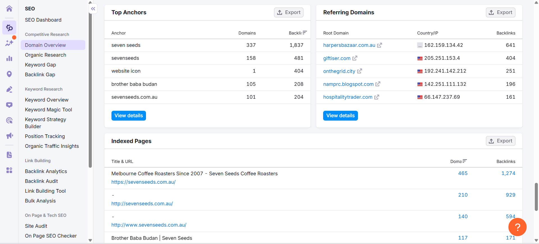Image resolution: width=539 pixels, height=244 pixels.
Task: Click the external link icon beside harpersbazaar.com.au
Action: [380, 45]
